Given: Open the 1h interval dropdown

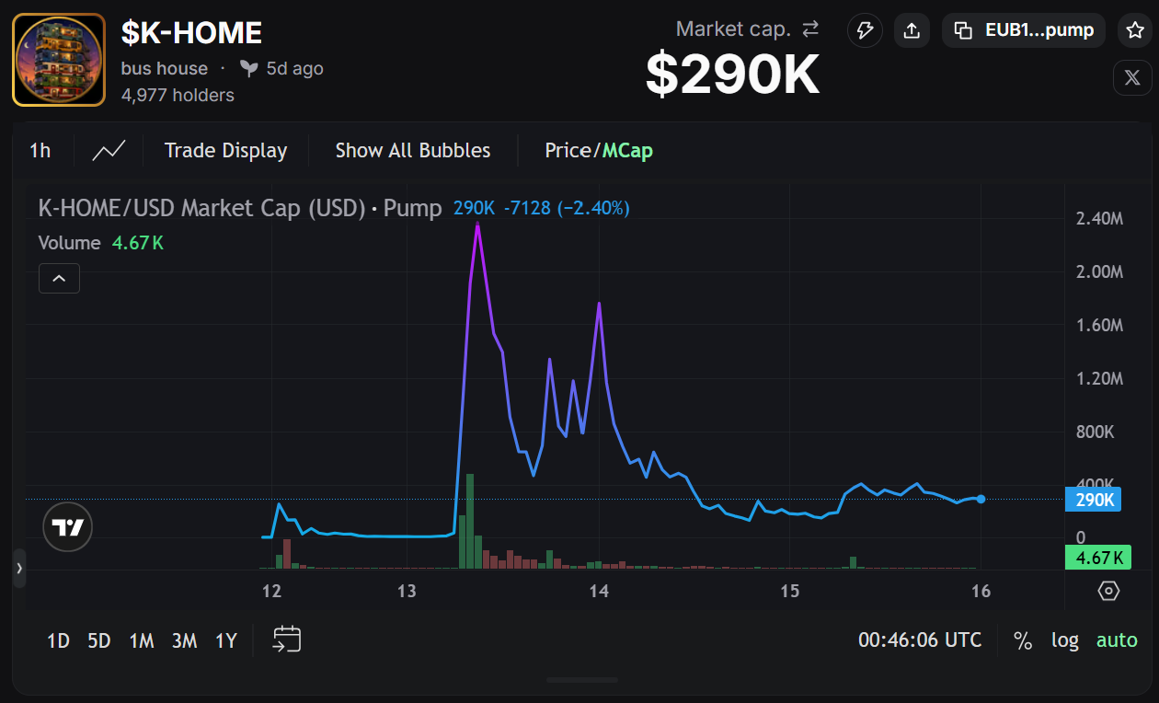Looking at the screenshot, I should pyautogui.click(x=40, y=150).
